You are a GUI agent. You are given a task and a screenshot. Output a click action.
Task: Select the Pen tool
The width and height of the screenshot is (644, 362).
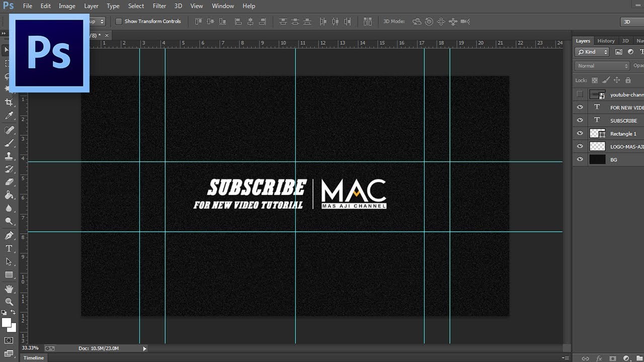[x=9, y=235]
